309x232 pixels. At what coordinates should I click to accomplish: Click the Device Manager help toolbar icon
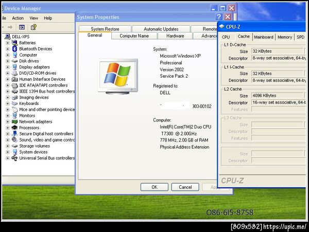tap(33, 27)
